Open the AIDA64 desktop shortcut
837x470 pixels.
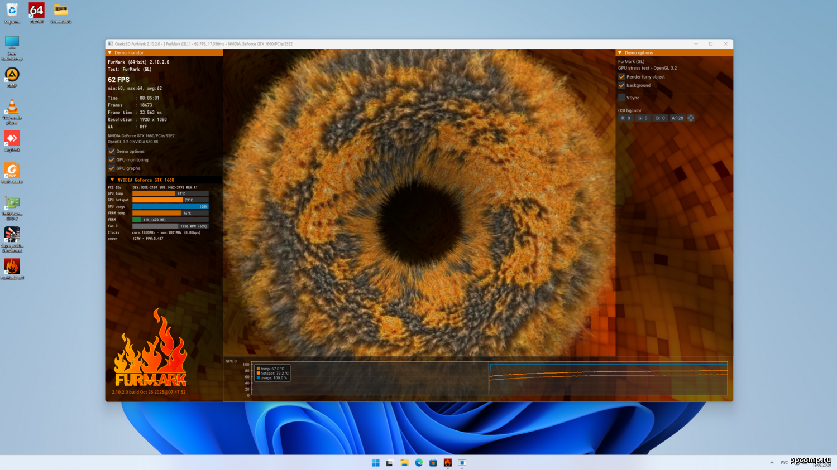36,11
